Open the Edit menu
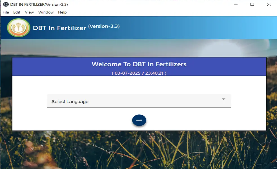The width and height of the screenshot is (277, 169). pos(17,12)
